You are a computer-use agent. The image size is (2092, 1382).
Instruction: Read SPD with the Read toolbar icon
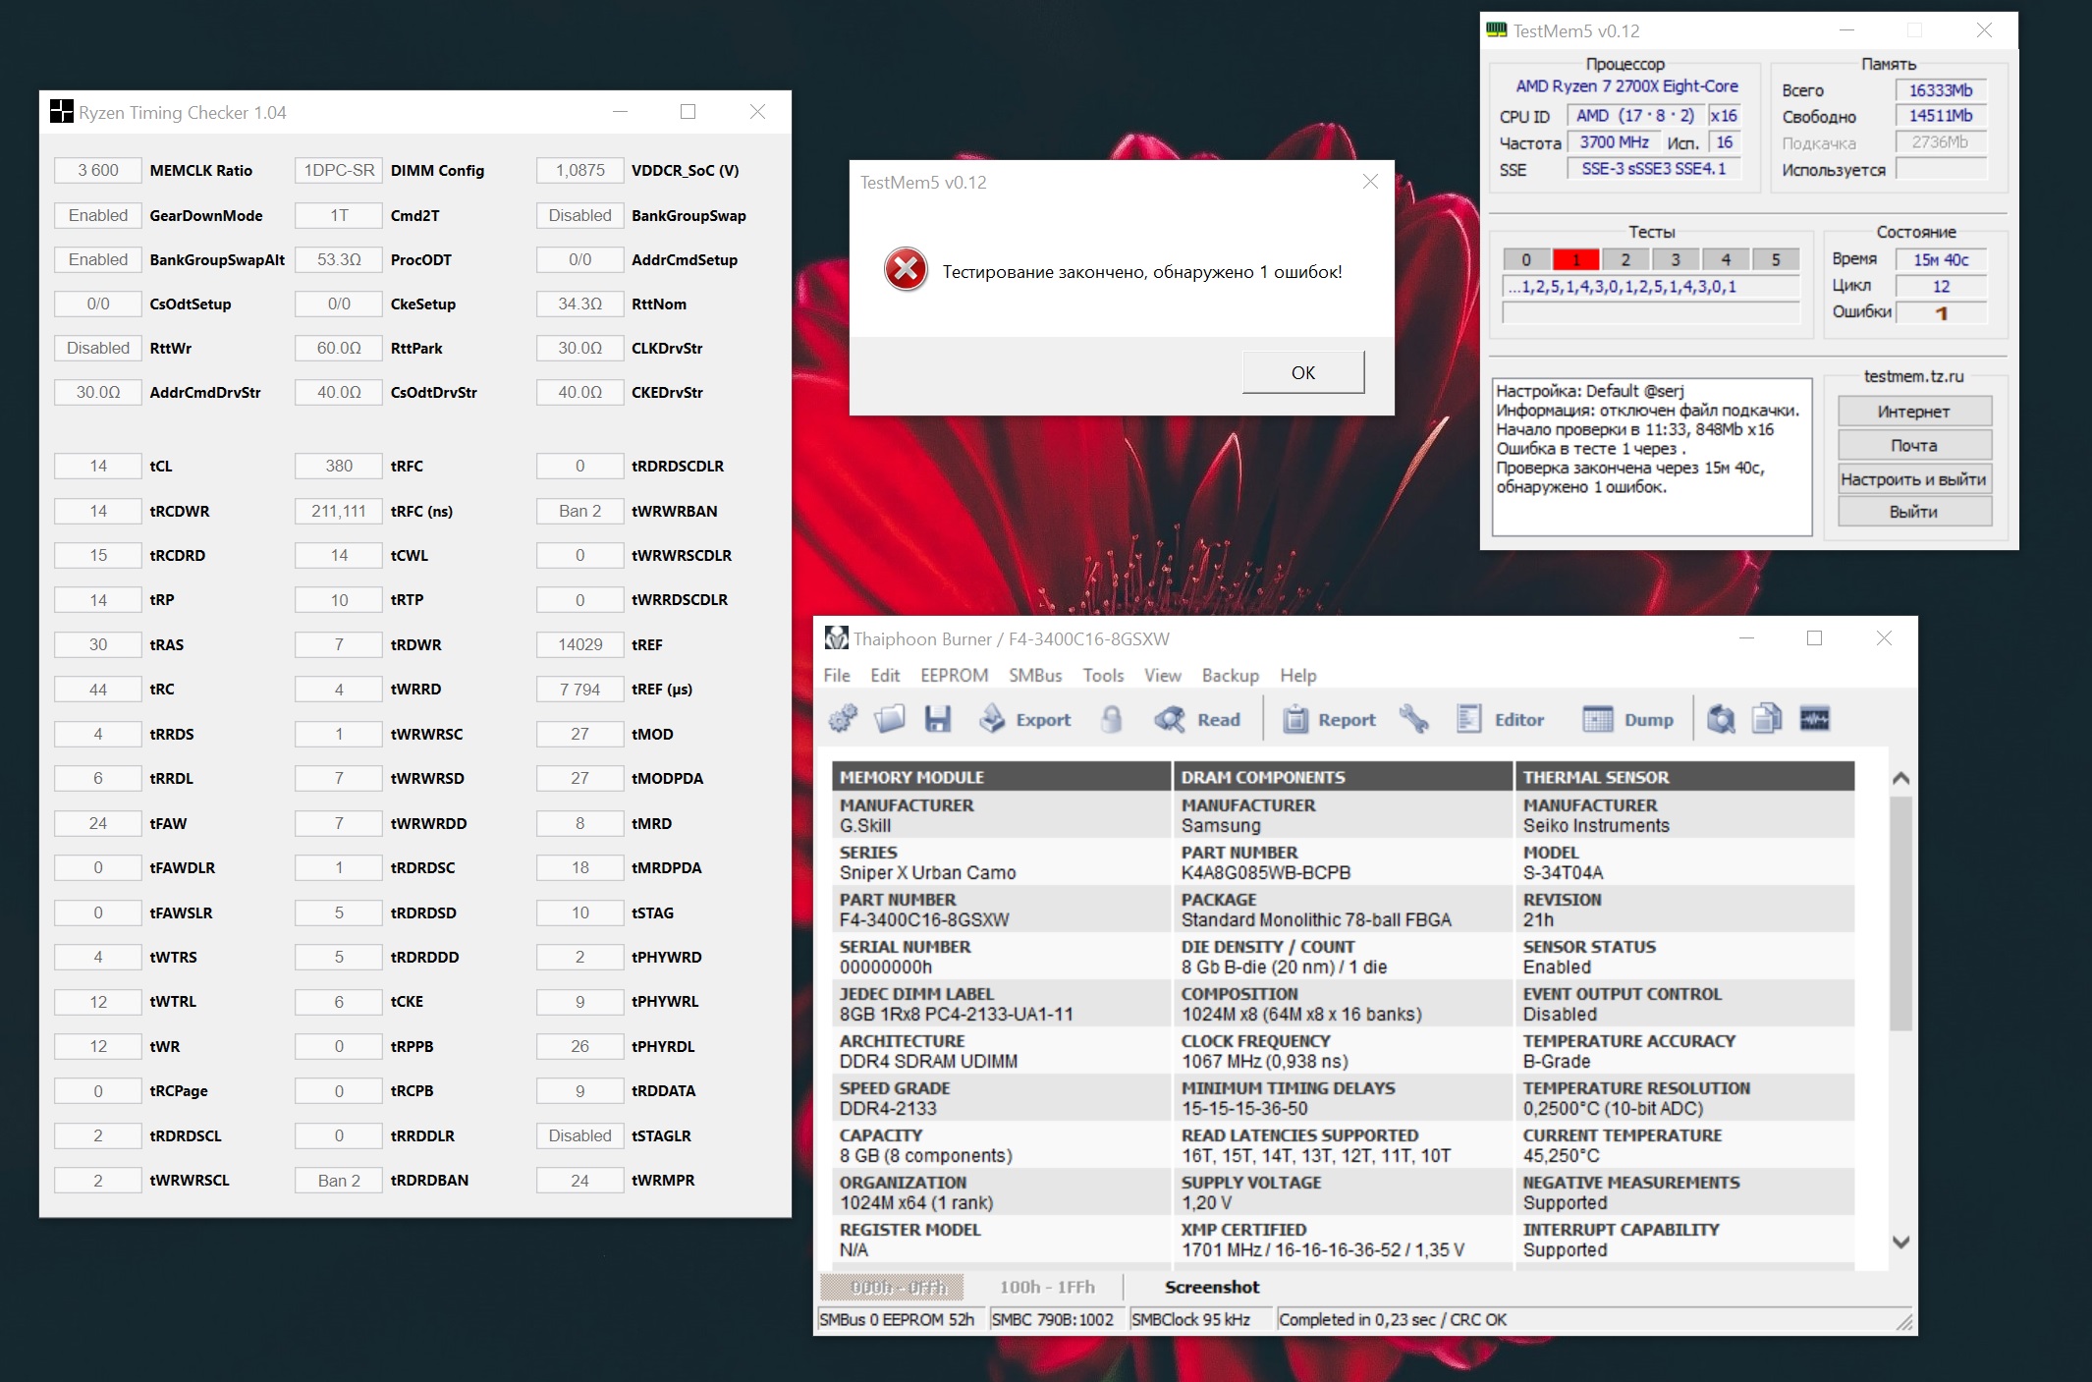coord(1197,719)
